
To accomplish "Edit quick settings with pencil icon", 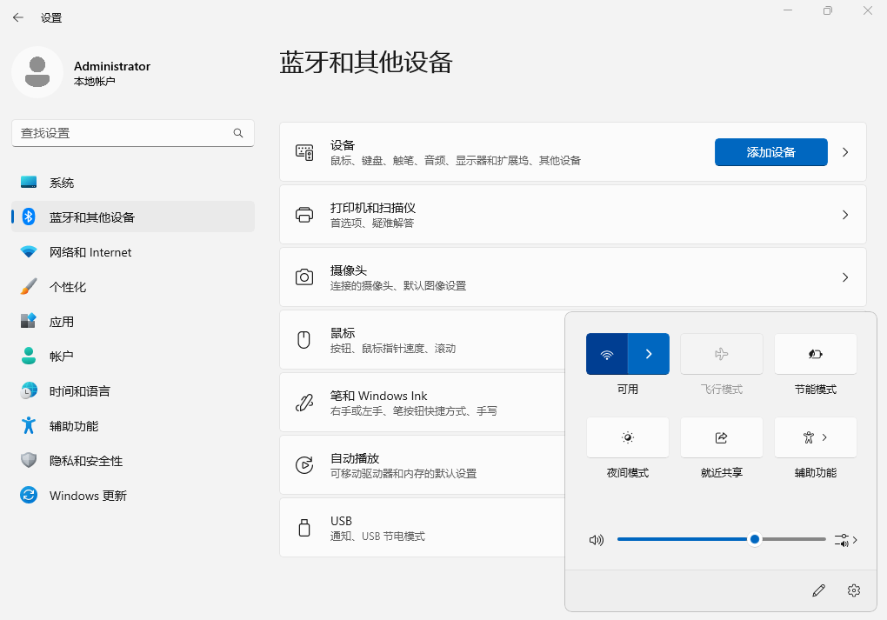I will 818,590.
